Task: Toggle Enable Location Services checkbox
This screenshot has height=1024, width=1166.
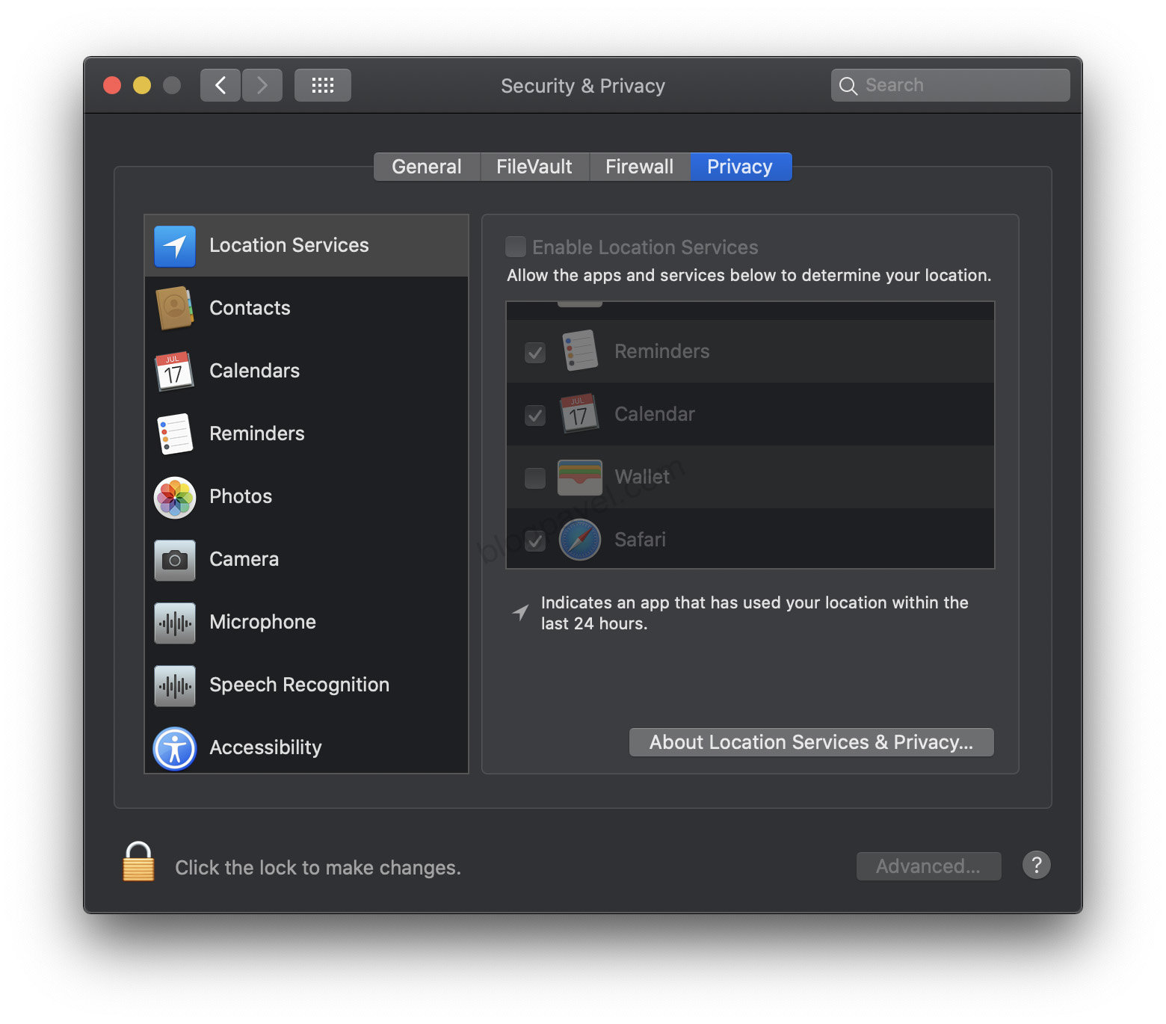Action: pyautogui.click(x=515, y=247)
